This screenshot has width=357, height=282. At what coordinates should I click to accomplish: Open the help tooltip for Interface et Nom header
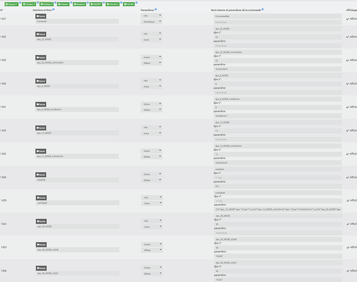click(x=54, y=10)
